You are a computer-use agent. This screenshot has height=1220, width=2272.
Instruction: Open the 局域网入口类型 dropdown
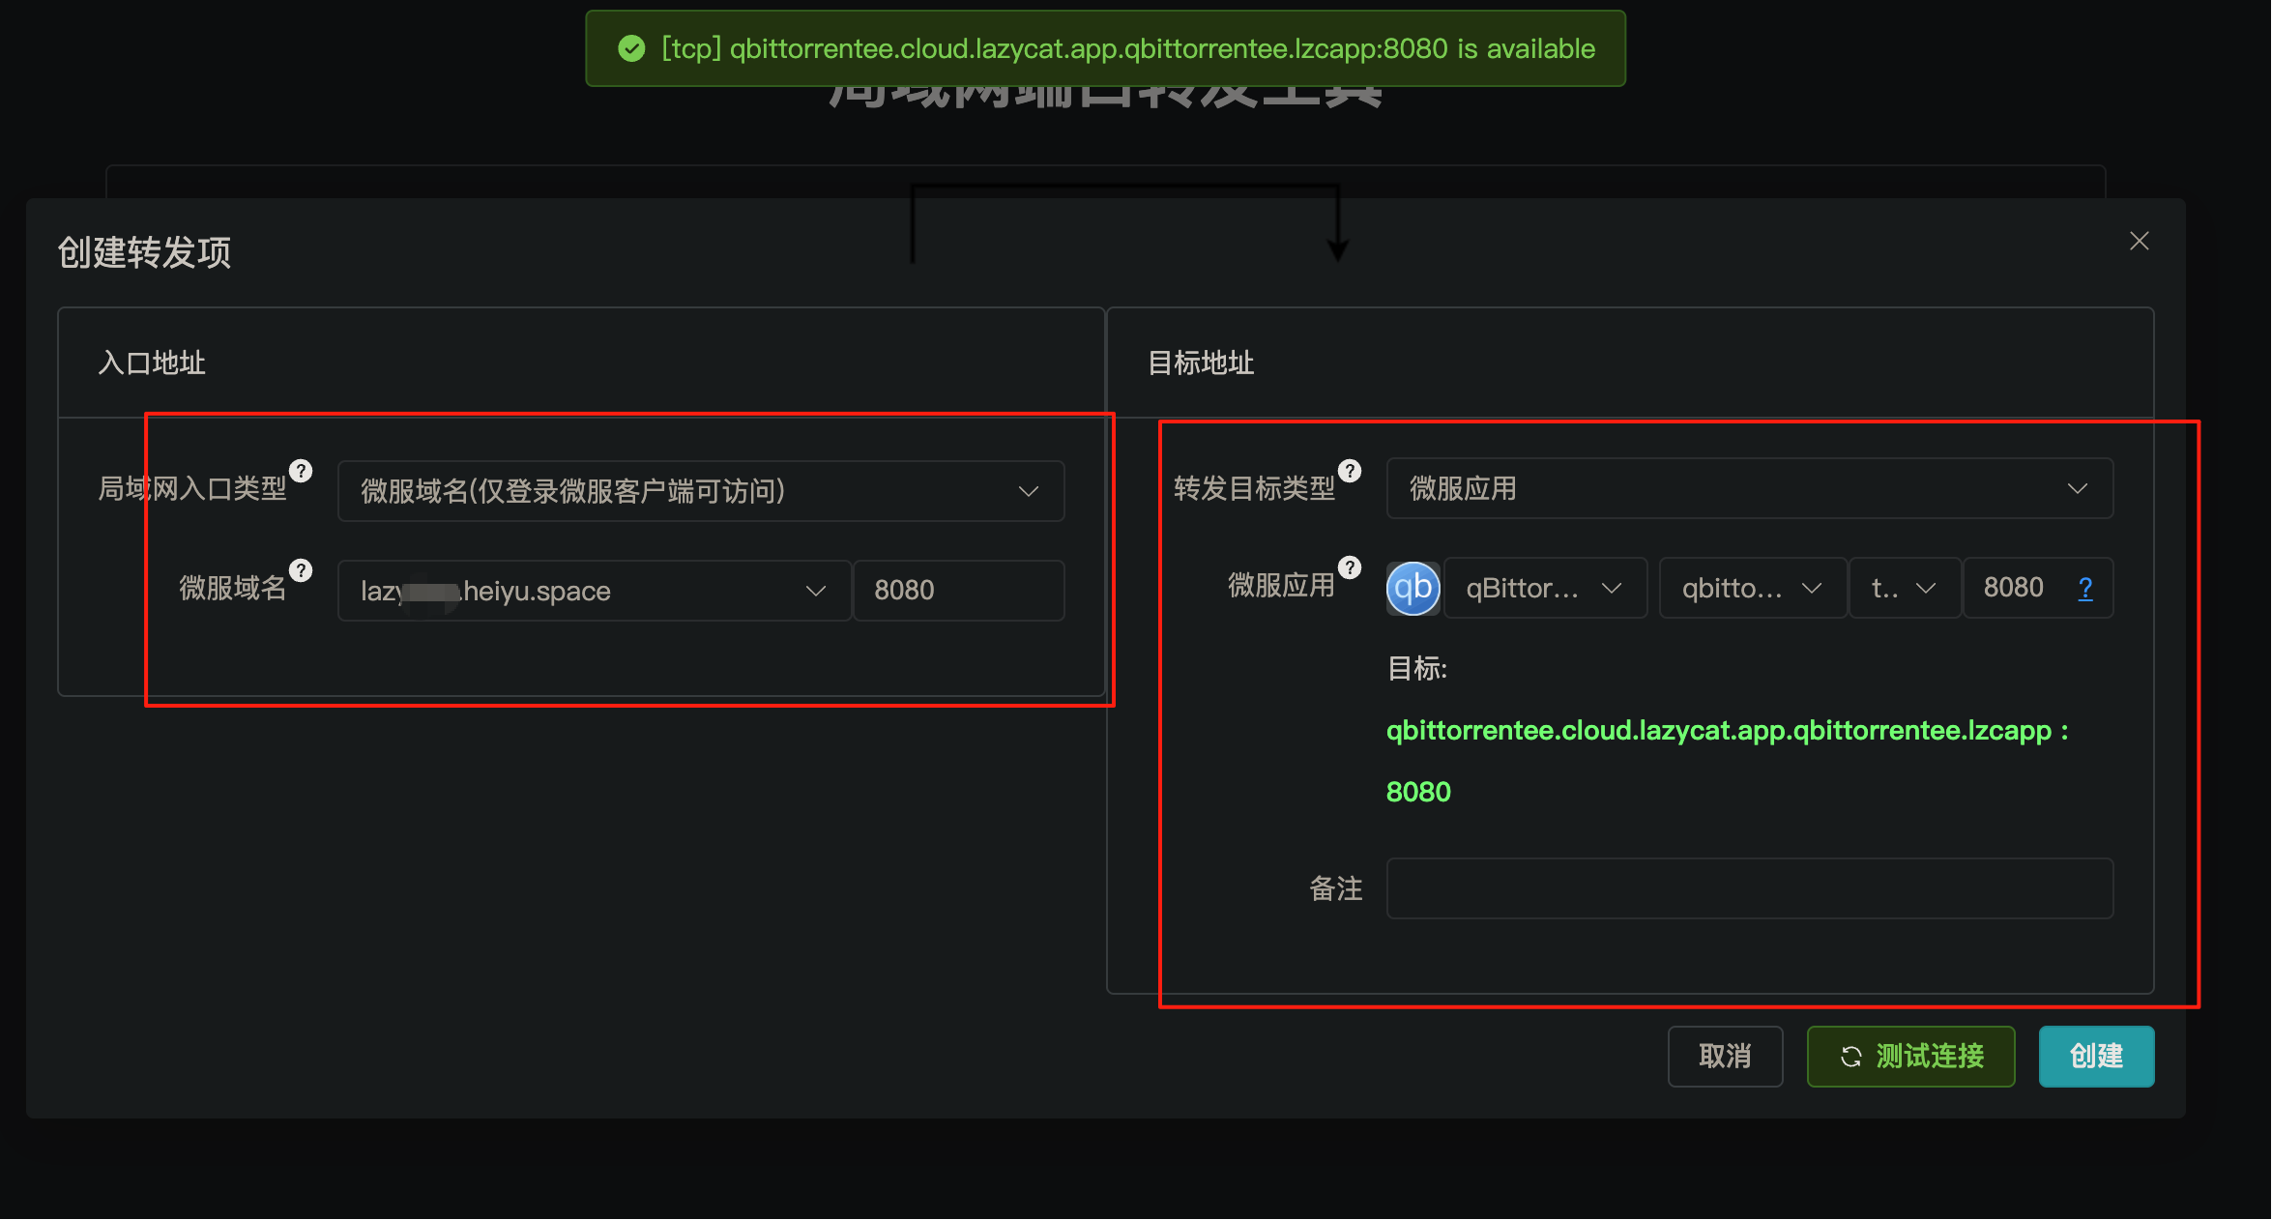coord(701,491)
